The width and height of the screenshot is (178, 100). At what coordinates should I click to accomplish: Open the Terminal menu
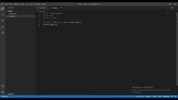click(38, 4)
